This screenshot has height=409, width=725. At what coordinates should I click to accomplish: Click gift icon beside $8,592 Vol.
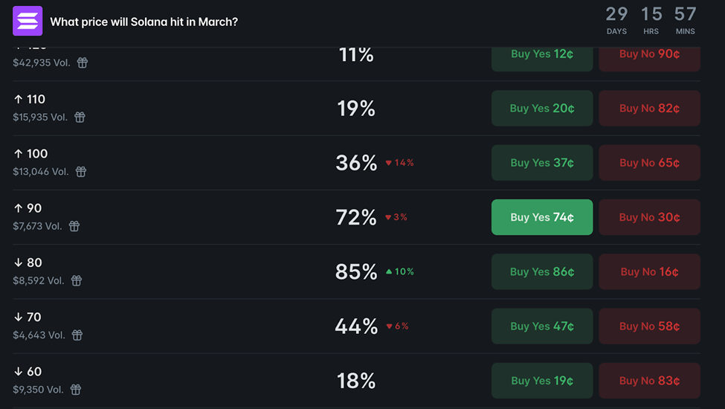pos(77,280)
